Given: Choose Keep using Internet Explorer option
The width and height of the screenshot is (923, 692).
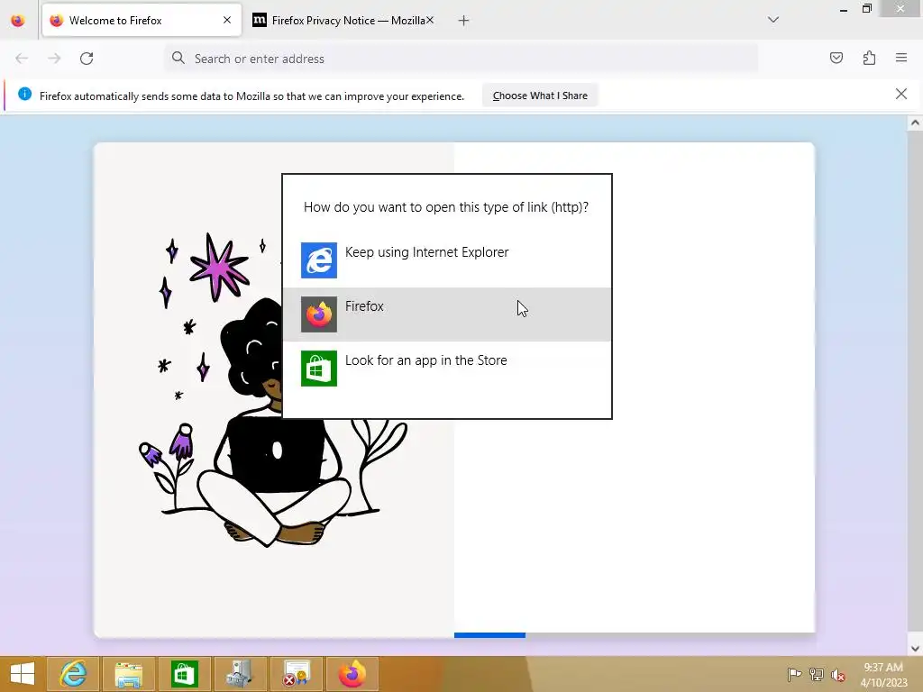Looking at the screenshot, I should (x=447, y=260).
